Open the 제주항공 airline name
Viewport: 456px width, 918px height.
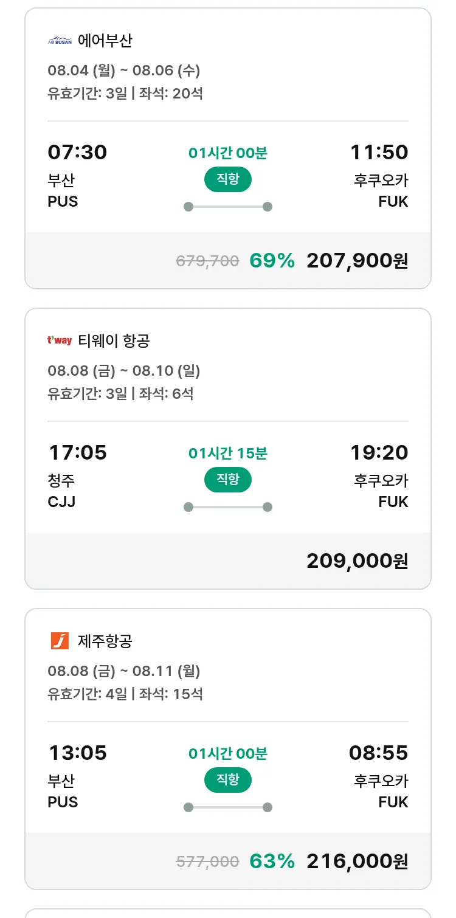[x=105, y=641]
